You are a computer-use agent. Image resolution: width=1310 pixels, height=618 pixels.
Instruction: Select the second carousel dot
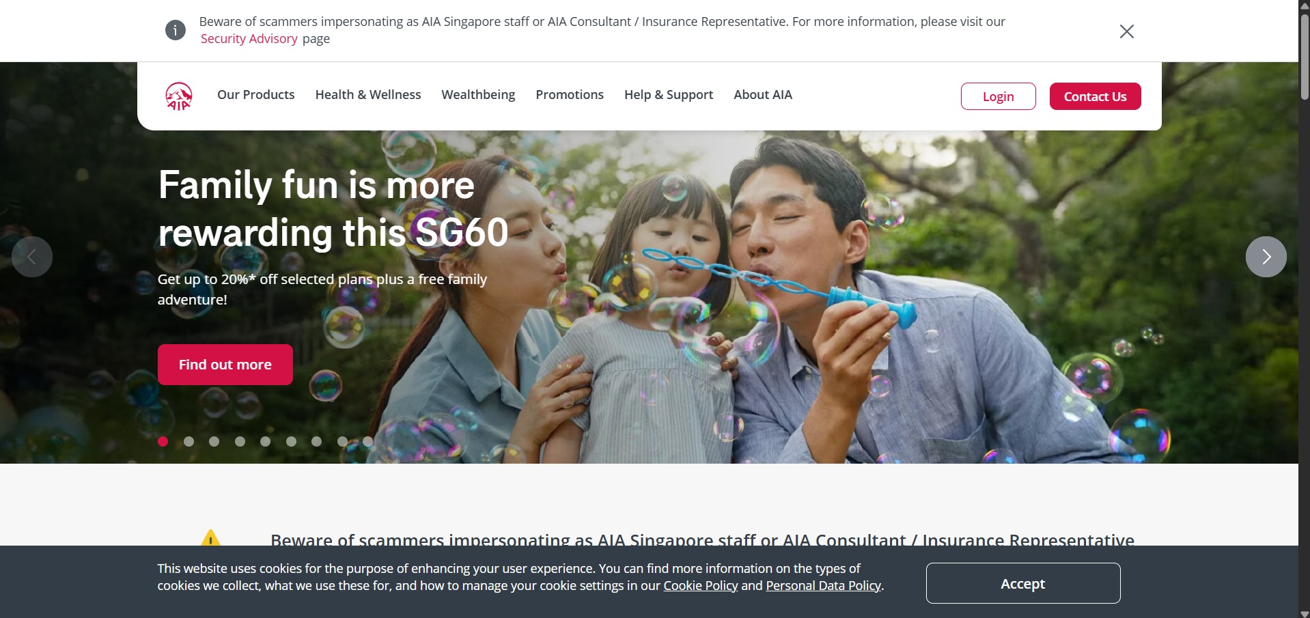point(189,441)
